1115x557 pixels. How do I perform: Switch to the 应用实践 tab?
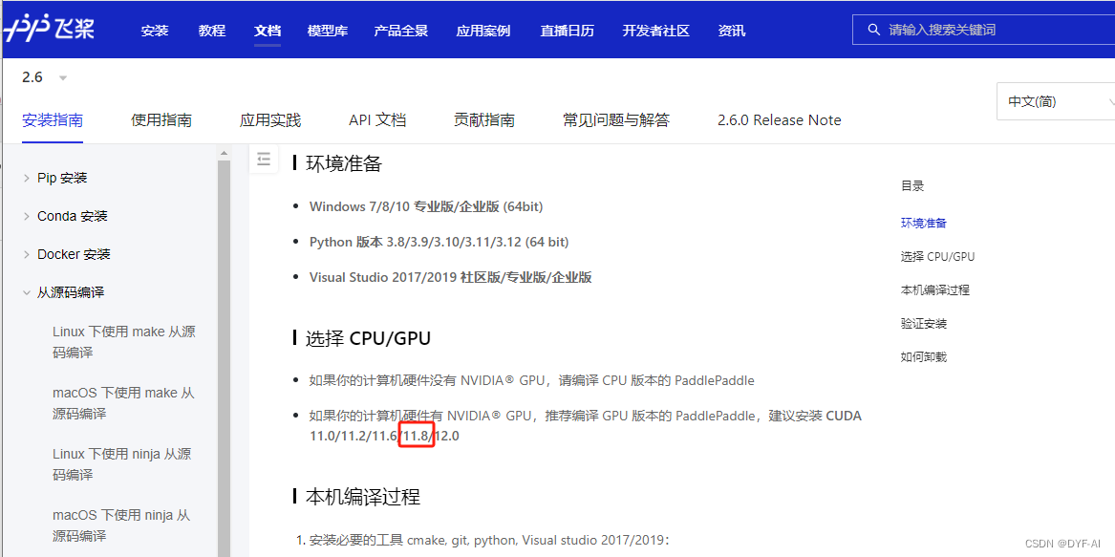pyautogui.click(x=270, y=120)
